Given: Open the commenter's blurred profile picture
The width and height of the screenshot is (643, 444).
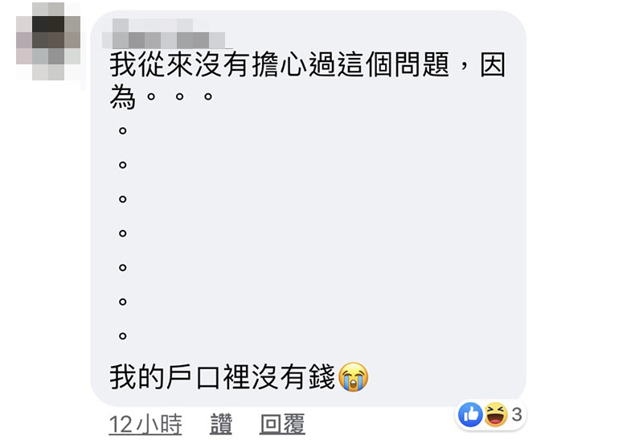Looking at the screenshot, I should [x=48, y=41].
